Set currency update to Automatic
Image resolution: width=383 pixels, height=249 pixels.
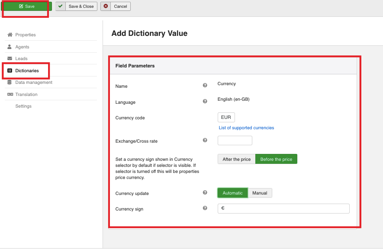point(232,193)
